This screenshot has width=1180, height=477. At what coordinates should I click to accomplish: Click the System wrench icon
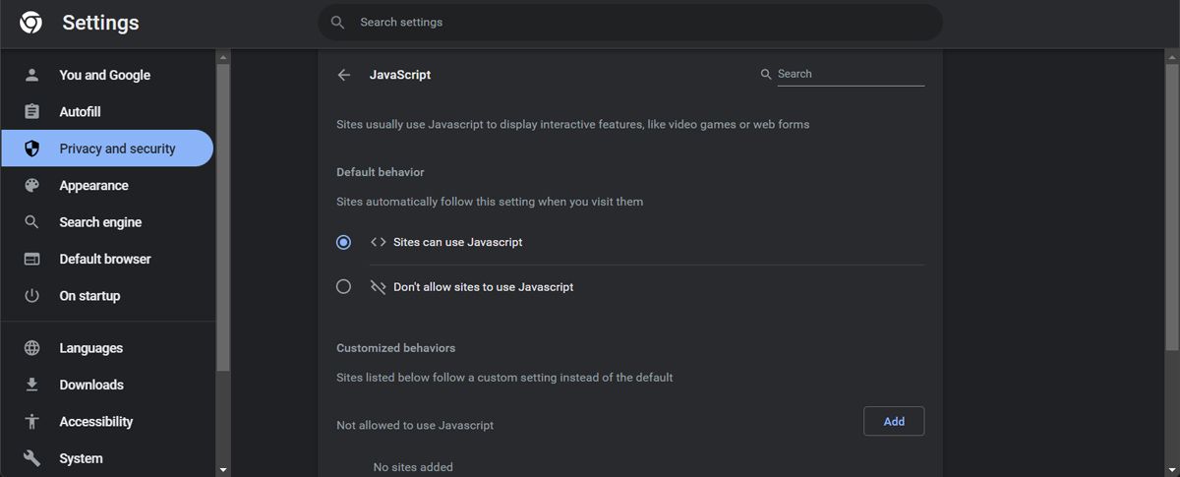[31, 458]
